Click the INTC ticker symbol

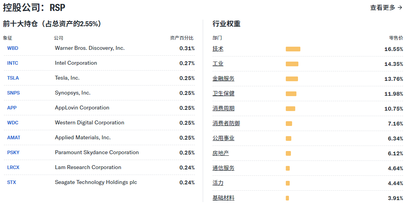pos(13,63)
